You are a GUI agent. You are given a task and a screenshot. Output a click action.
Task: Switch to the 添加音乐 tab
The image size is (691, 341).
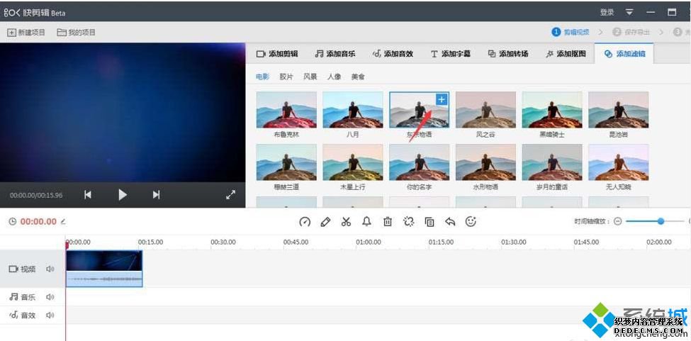click(335, 54)
